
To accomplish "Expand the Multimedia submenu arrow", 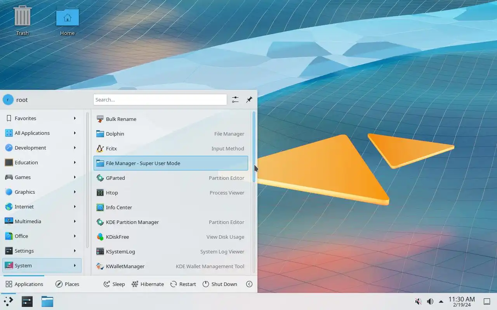I will click(75, 221).
